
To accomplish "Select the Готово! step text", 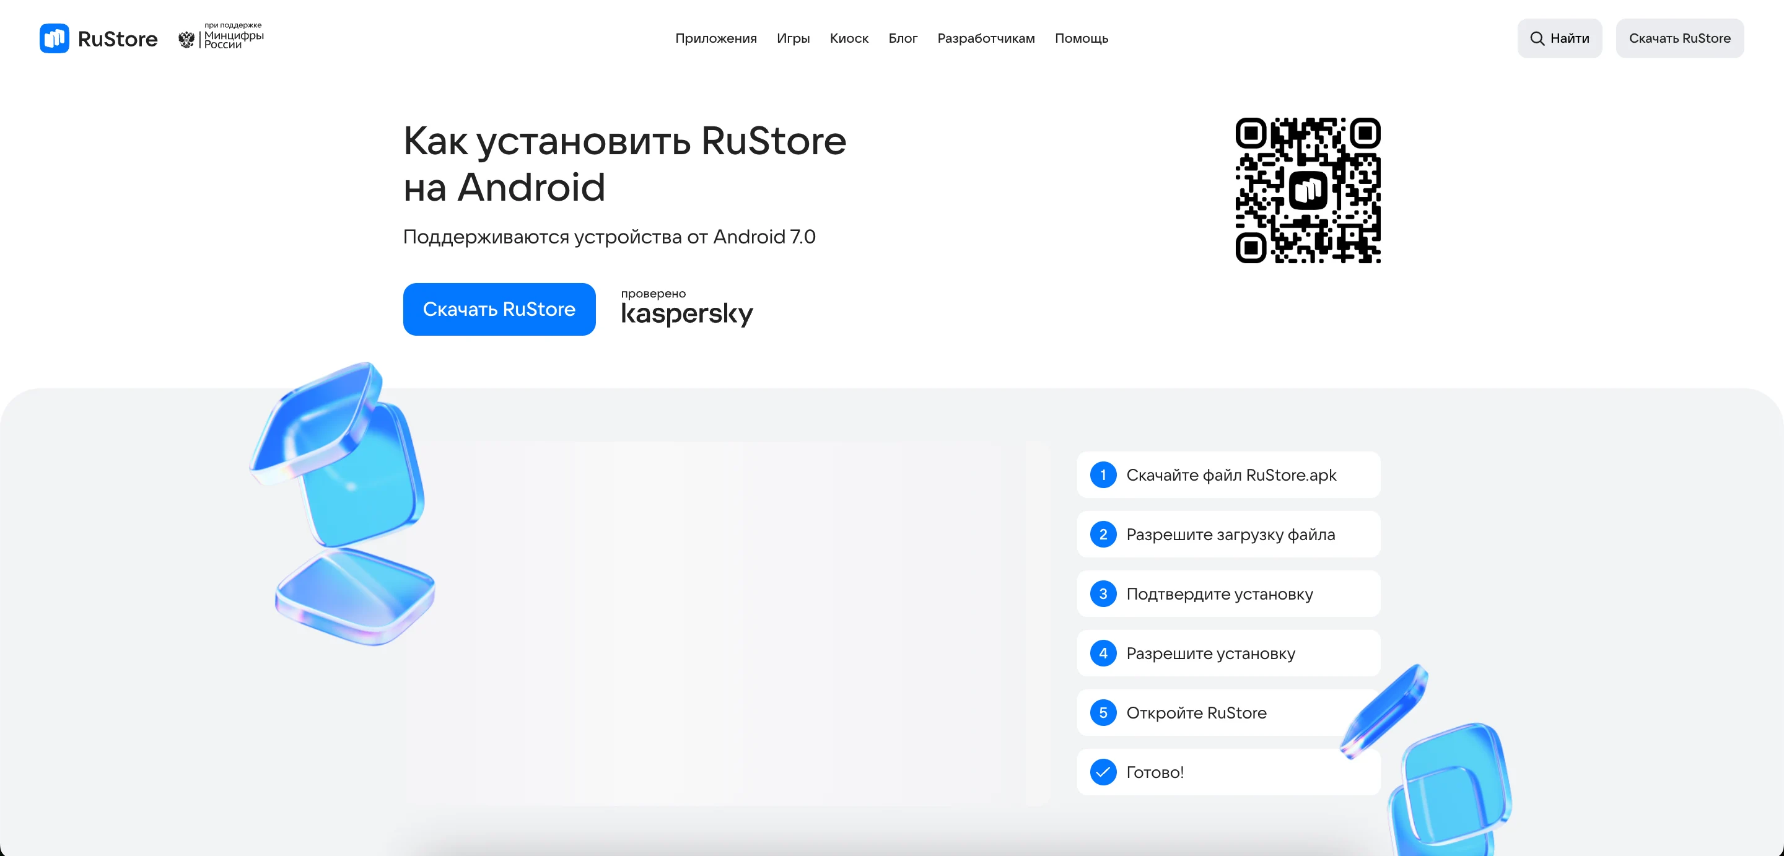I will click(1155, 772).
